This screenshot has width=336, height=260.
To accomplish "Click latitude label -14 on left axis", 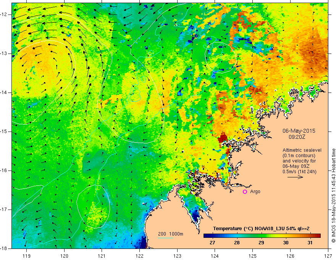I will [x=4, y=93].
